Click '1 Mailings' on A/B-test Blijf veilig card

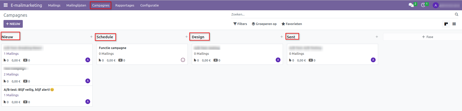pyautogui.click(x=11, y=95)
